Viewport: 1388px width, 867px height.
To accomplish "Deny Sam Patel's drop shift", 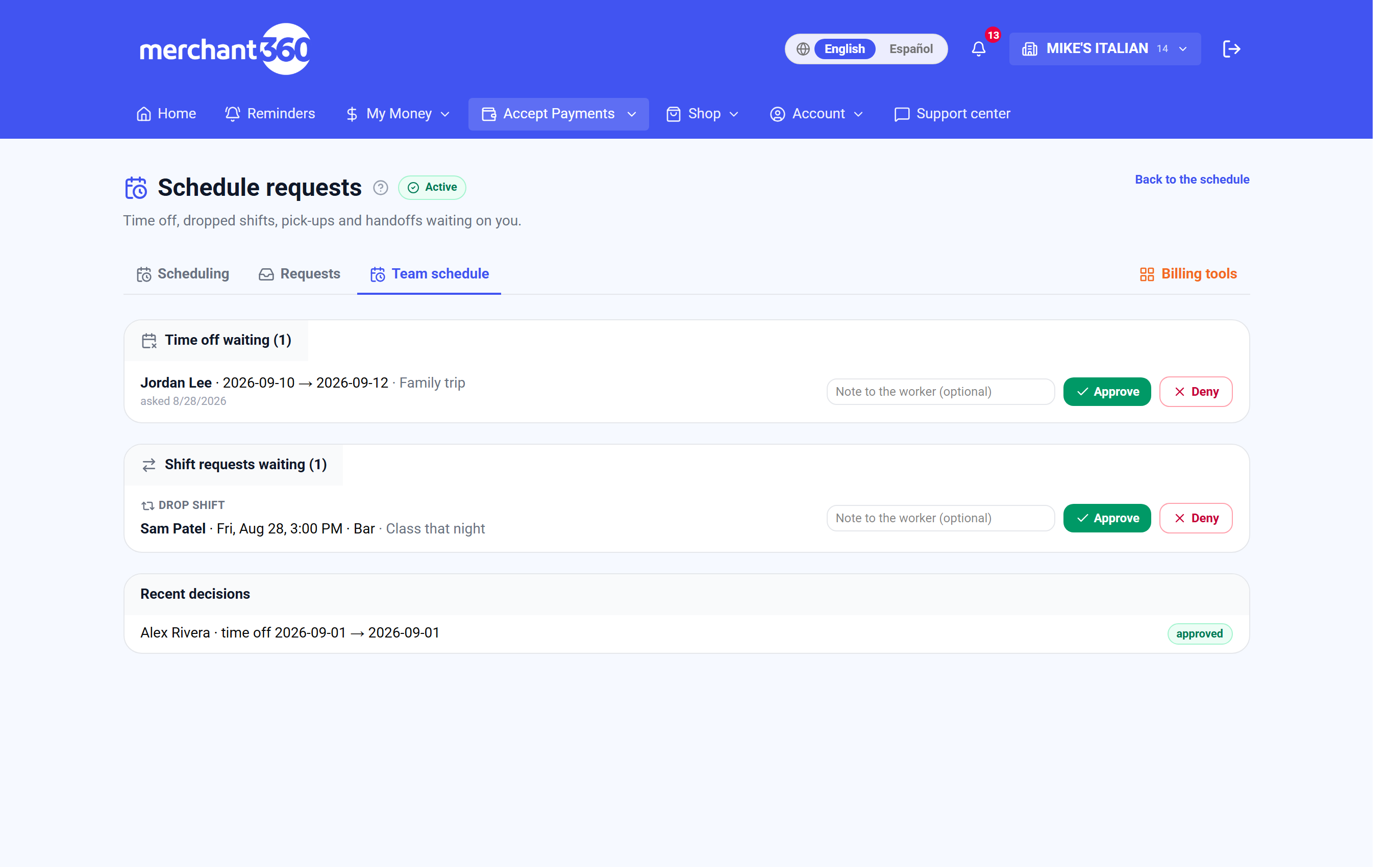I will click(1196, 518).
